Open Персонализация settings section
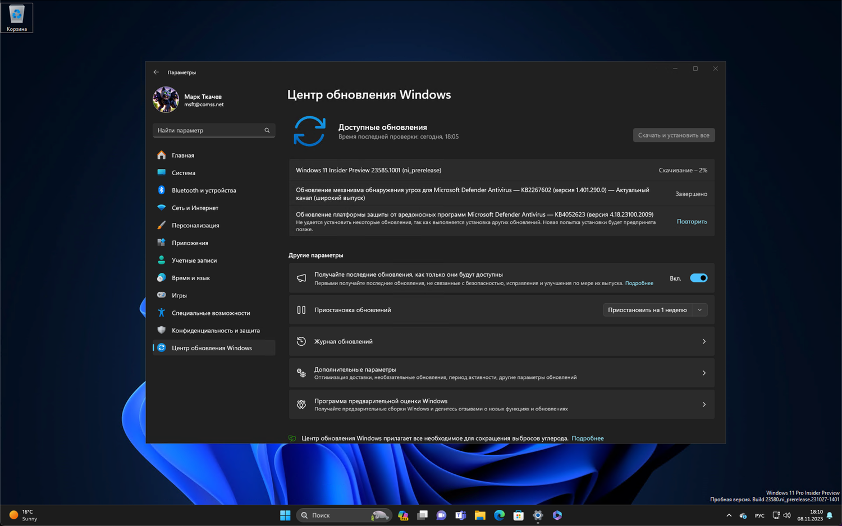Screen dimensions: 842x526 coord(194,225)
